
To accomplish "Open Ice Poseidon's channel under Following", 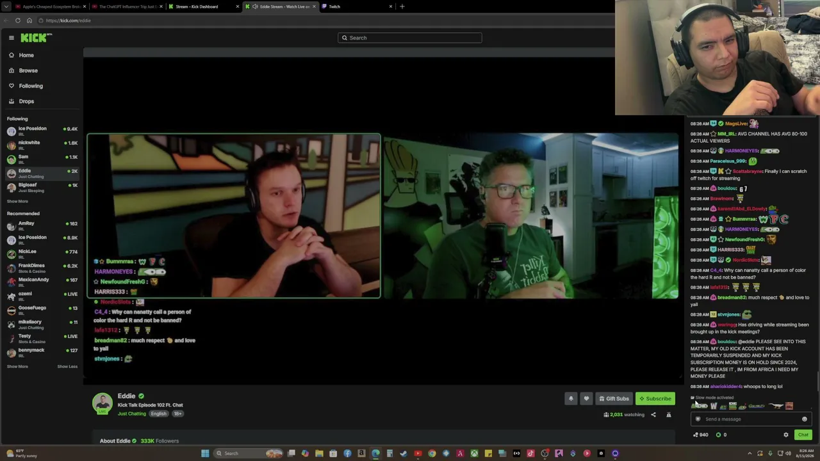I will pos(42,131).
